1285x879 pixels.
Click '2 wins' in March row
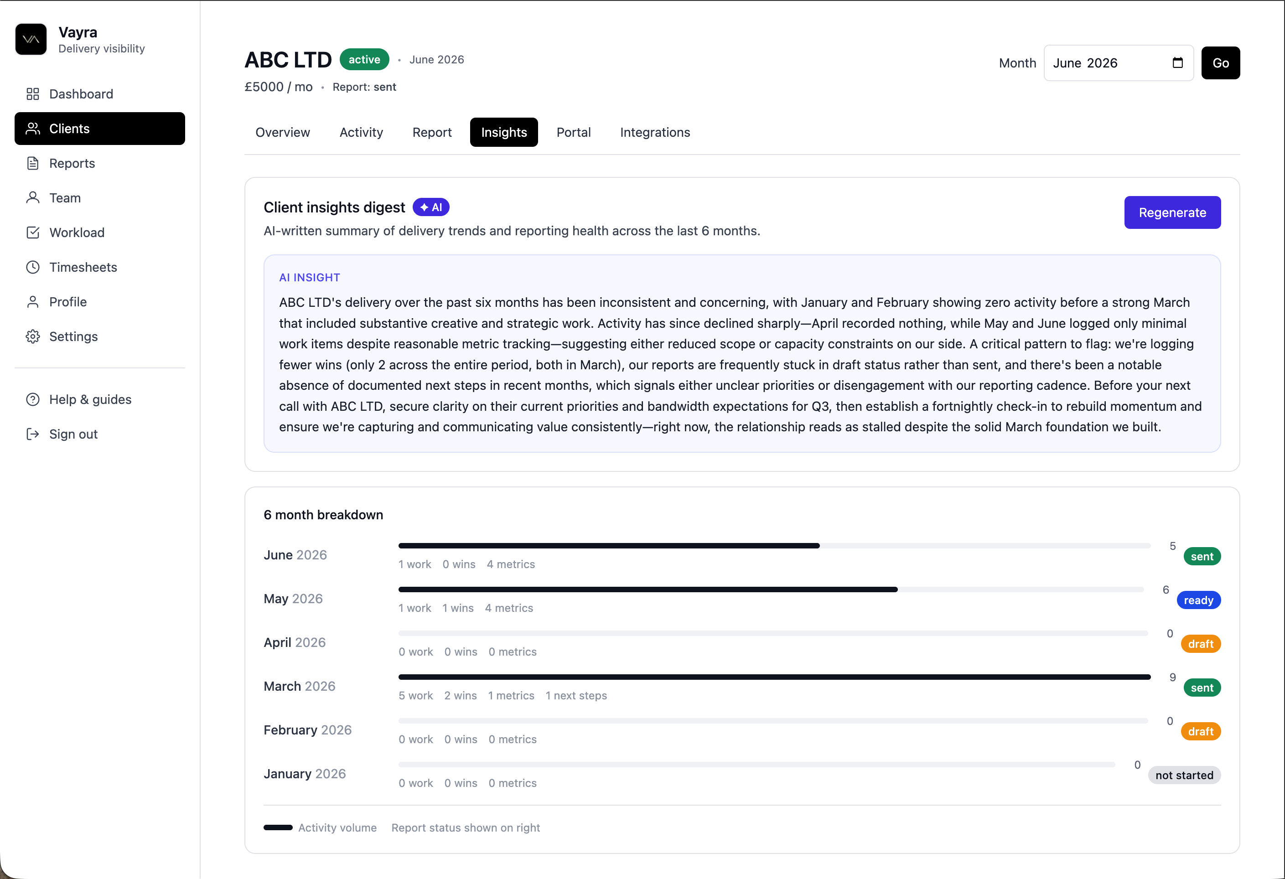tap(461, 695)
